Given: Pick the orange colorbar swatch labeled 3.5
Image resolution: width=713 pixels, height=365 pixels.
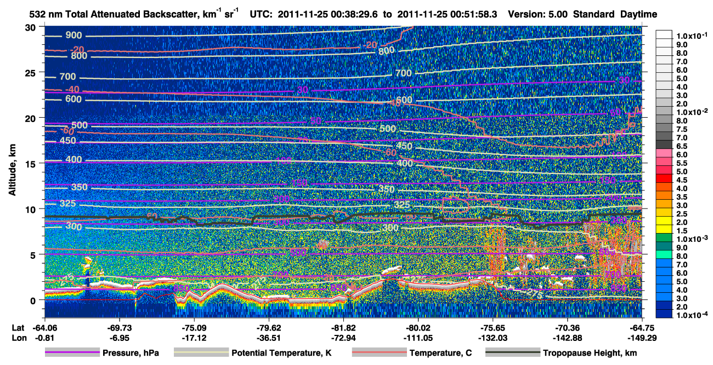Looking at the screenshot, I should coord(665,196).
